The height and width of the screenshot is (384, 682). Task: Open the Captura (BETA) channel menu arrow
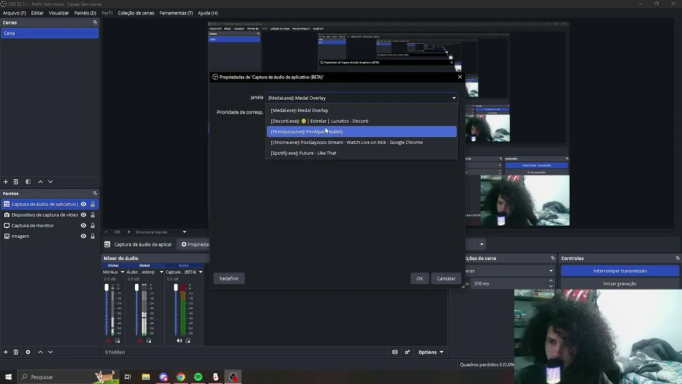[200, 272]
